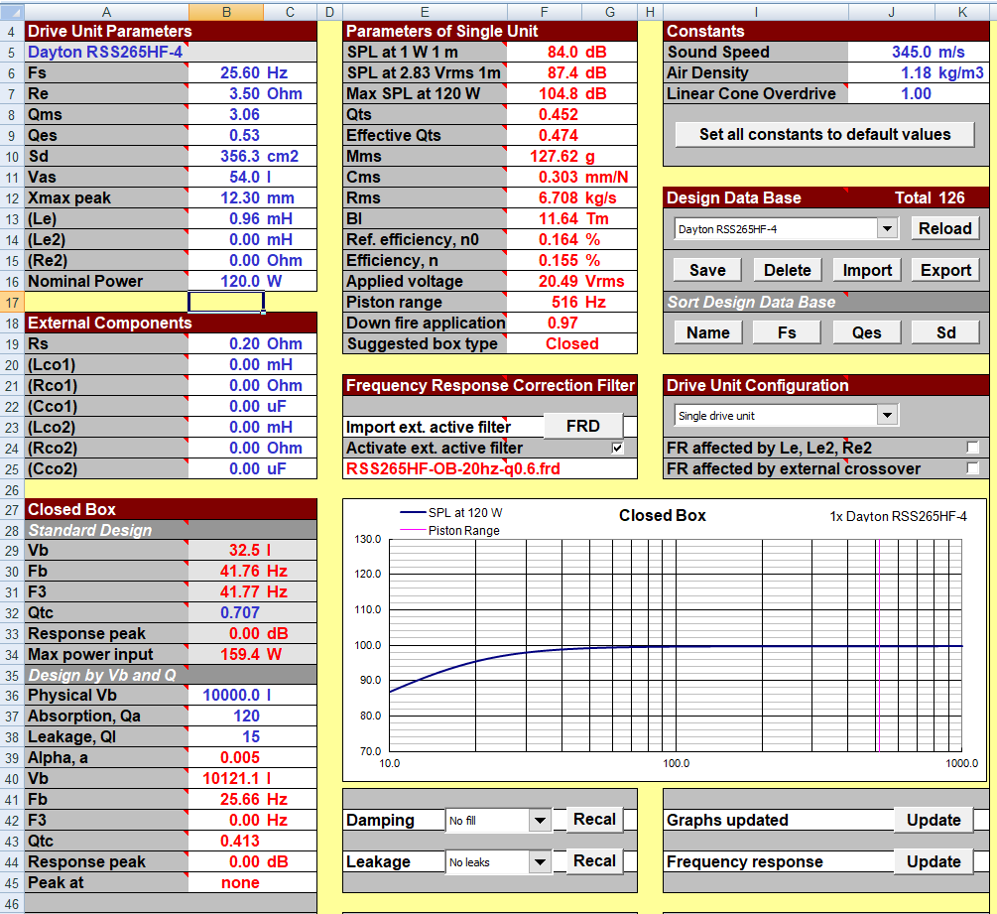This screenshot has width=997, height=914.
Task: Click Recal next to Leakage
Action: 594,861
